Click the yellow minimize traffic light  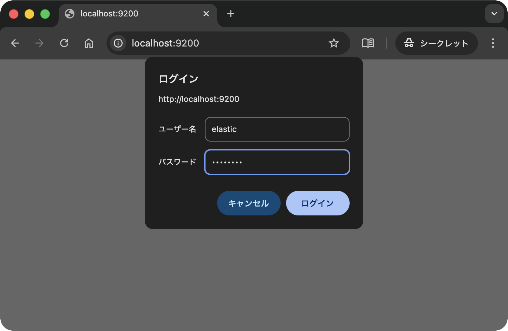[x=29, y=14]
